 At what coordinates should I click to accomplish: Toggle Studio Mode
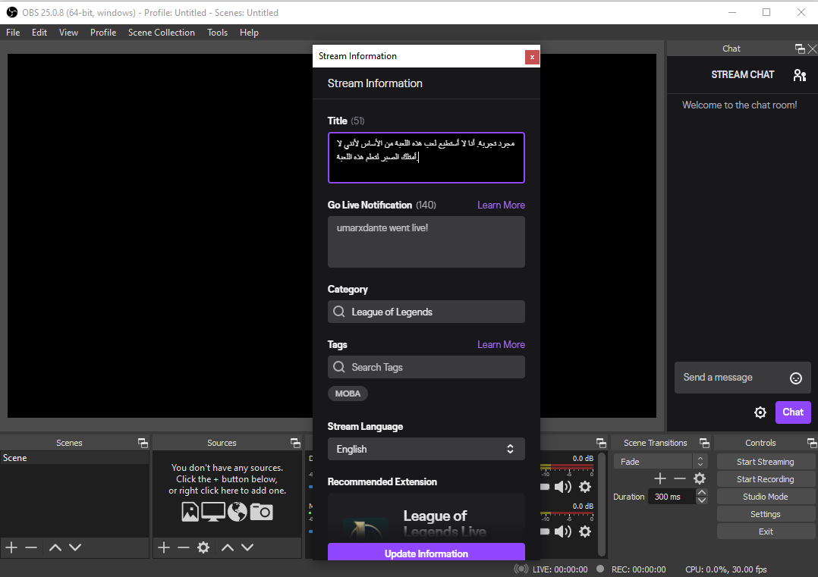pos(765,497)
